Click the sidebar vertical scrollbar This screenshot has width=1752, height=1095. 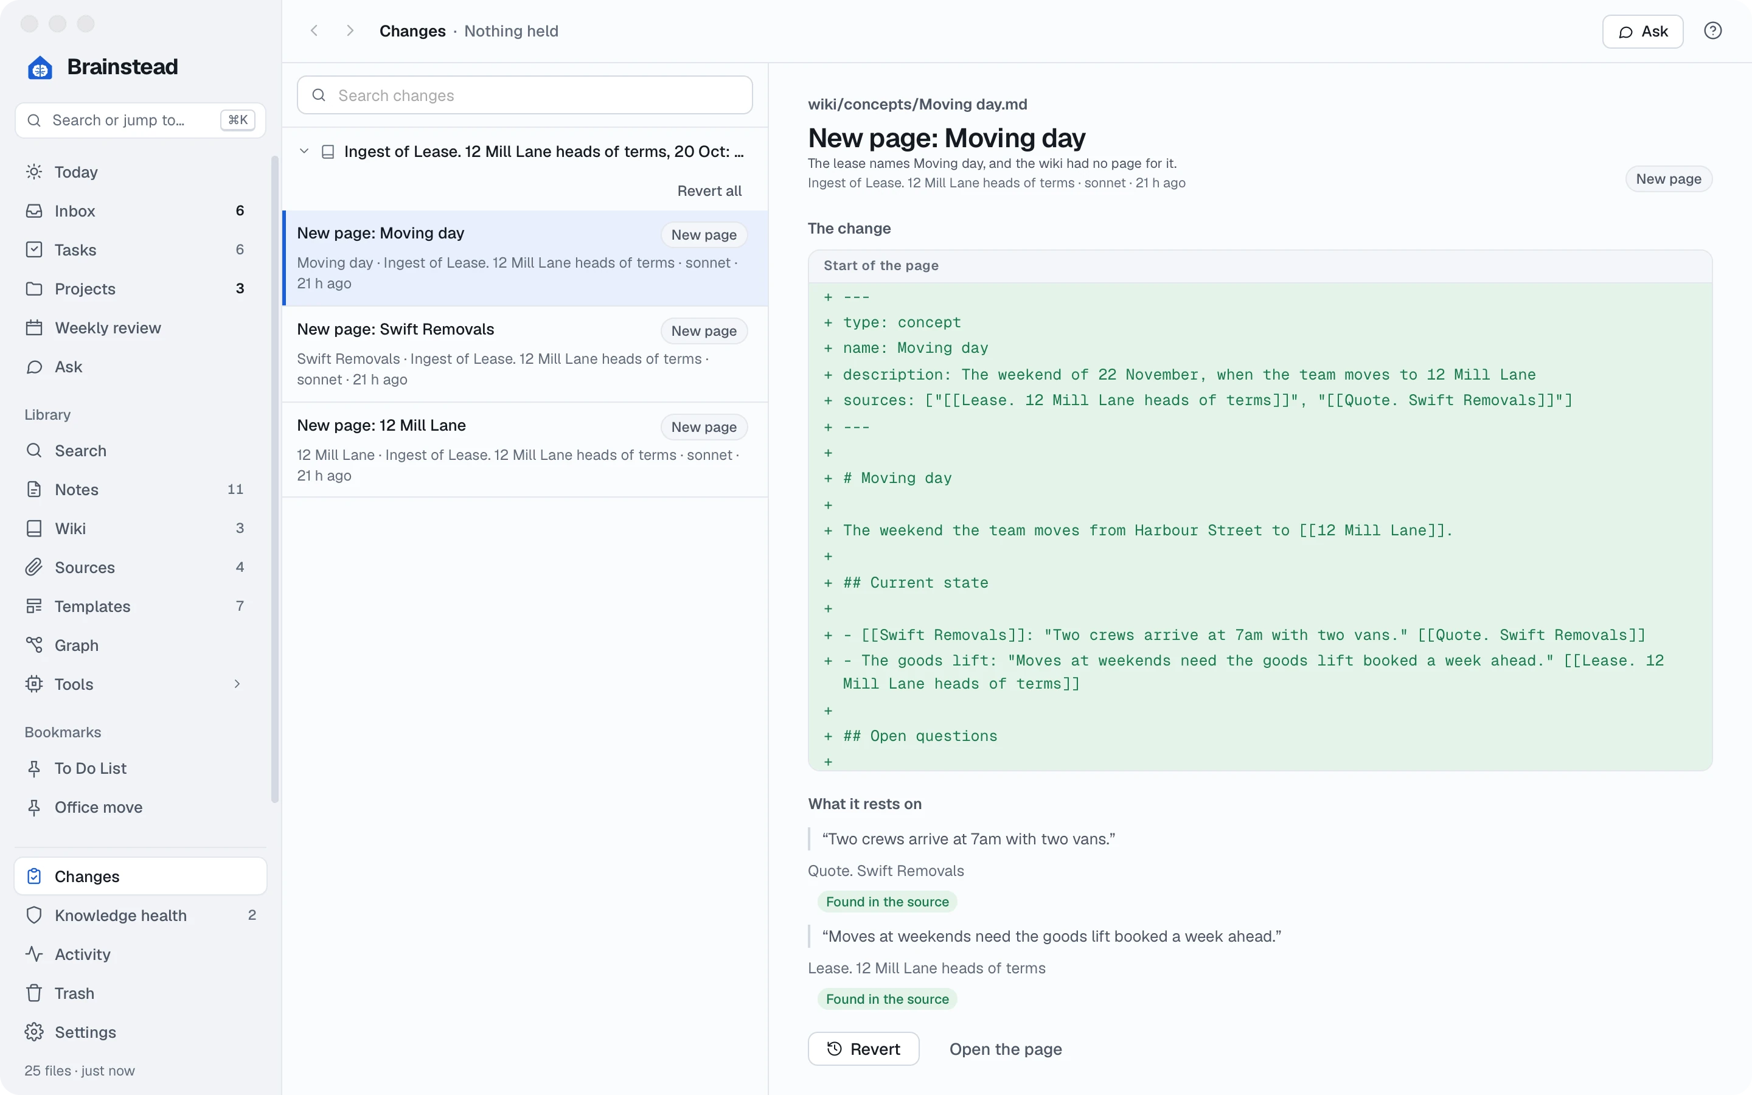(x=274, y=478)
